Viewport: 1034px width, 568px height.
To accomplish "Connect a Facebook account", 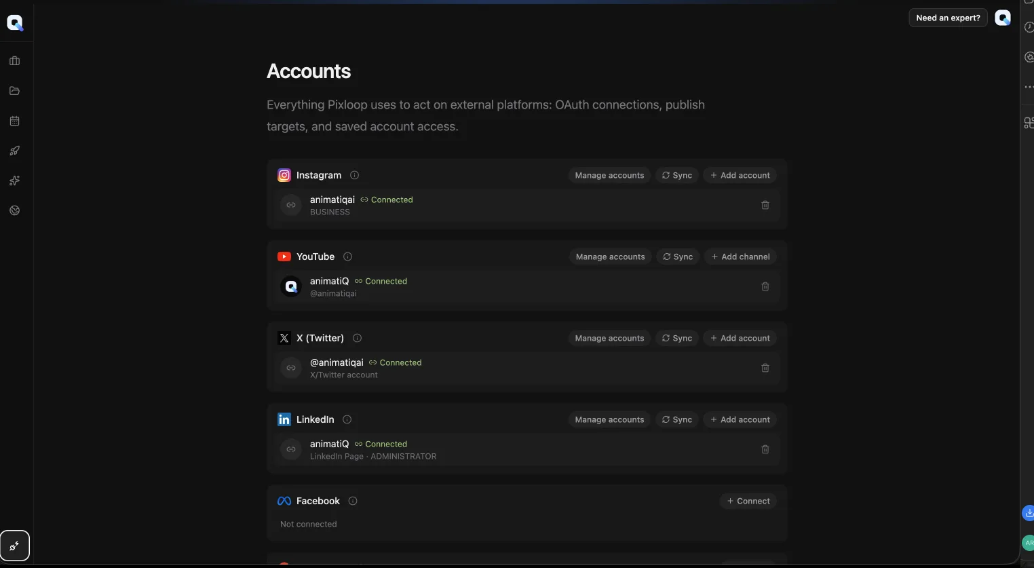I will 748,501.
